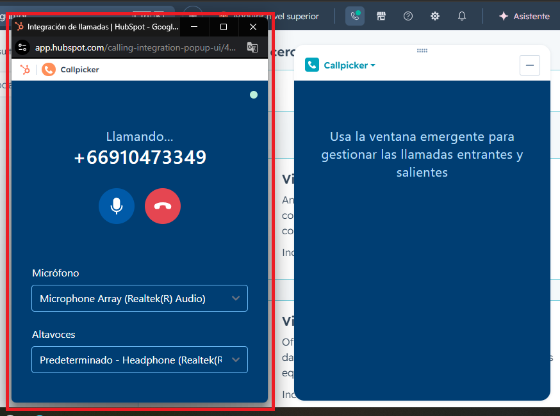Click the widget drag handle dots
The height and width of the screenshot is (416, 560).
[422, 51]
